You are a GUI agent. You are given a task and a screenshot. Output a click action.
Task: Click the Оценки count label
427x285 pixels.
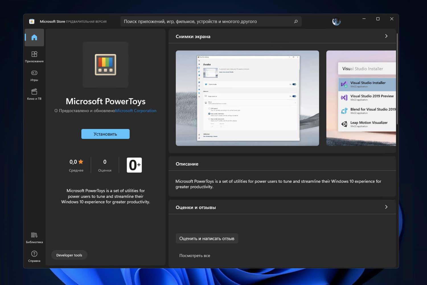click(105, 170)
